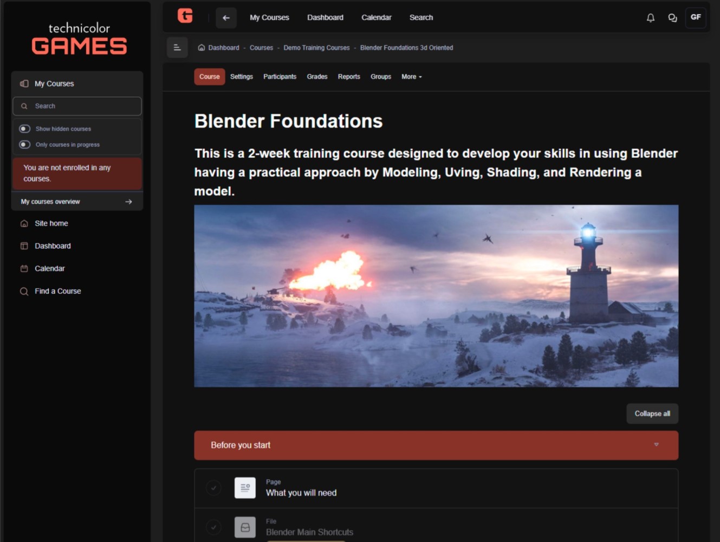Viewport: 720px width, 542px height.
Task: Mark What you will need as complete
Action: [213, 488]
